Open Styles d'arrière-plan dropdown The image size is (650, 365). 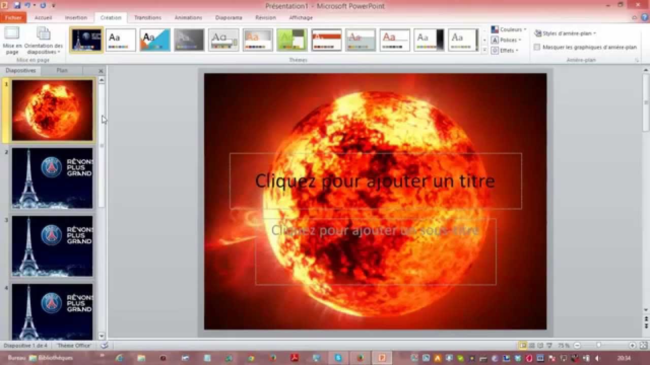point(565,33)
